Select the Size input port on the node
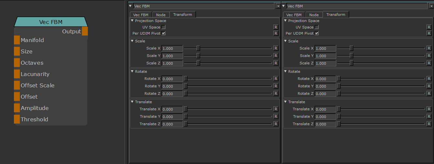 tap(17, 51)
